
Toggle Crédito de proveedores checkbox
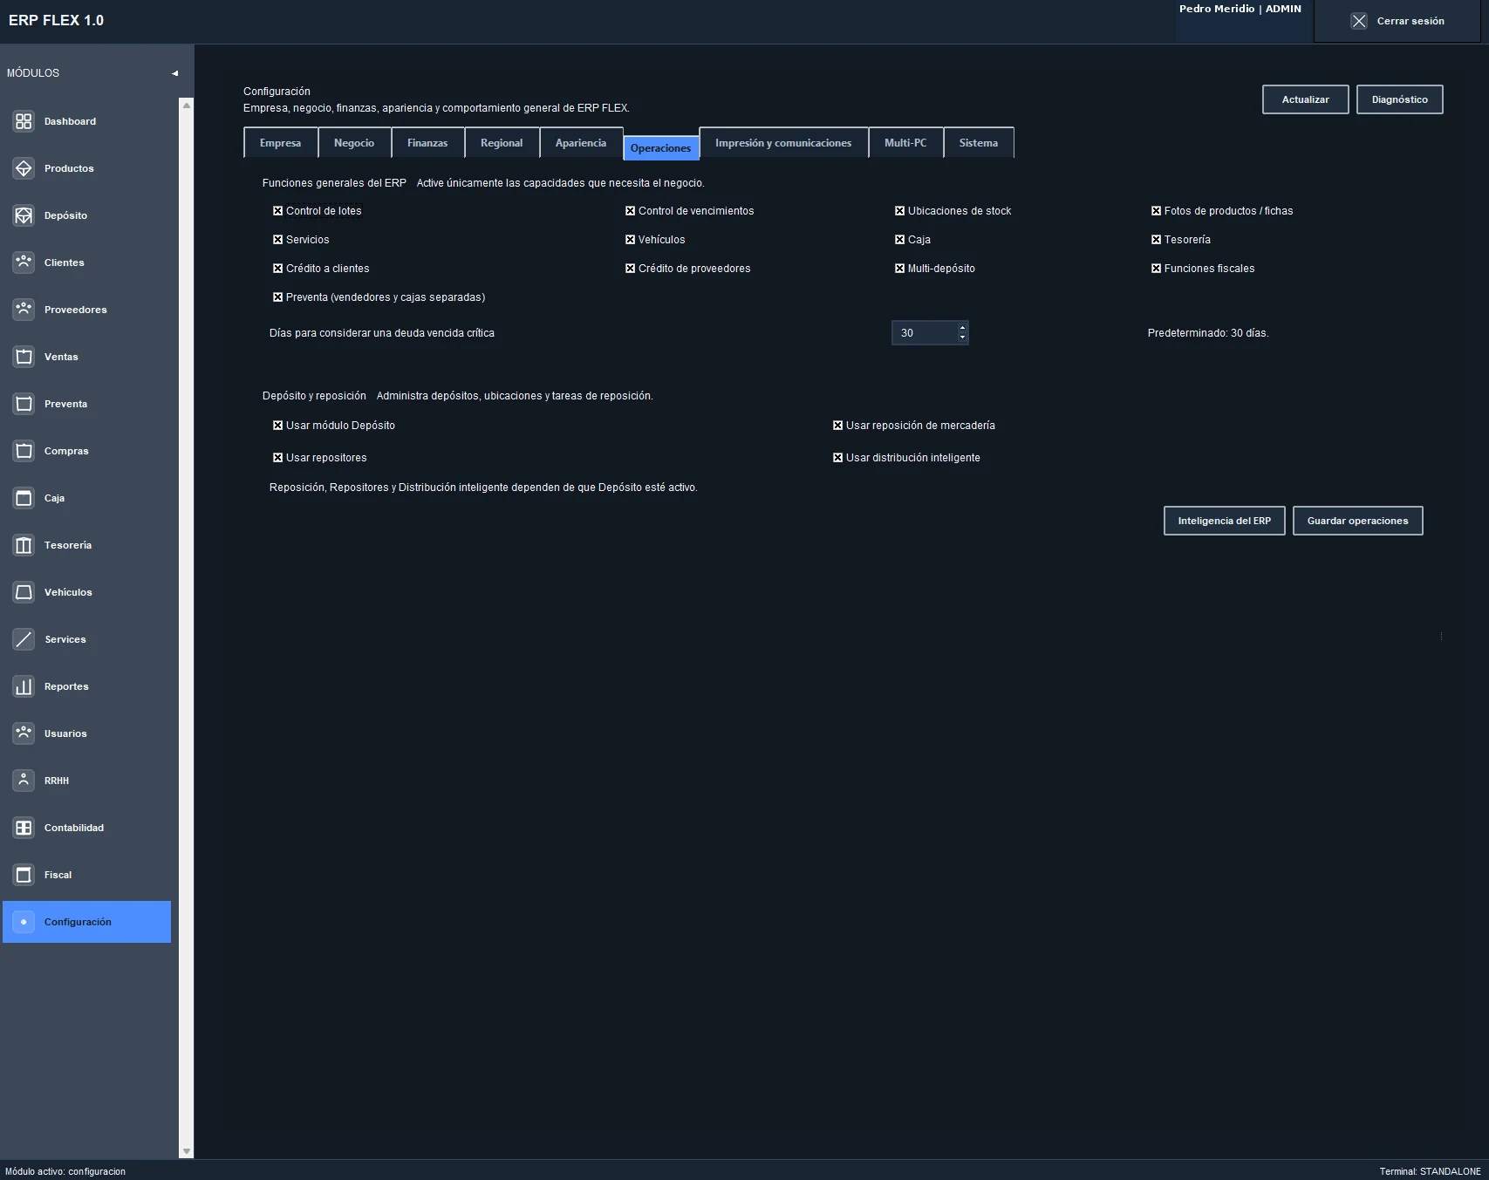pos(630,269)
